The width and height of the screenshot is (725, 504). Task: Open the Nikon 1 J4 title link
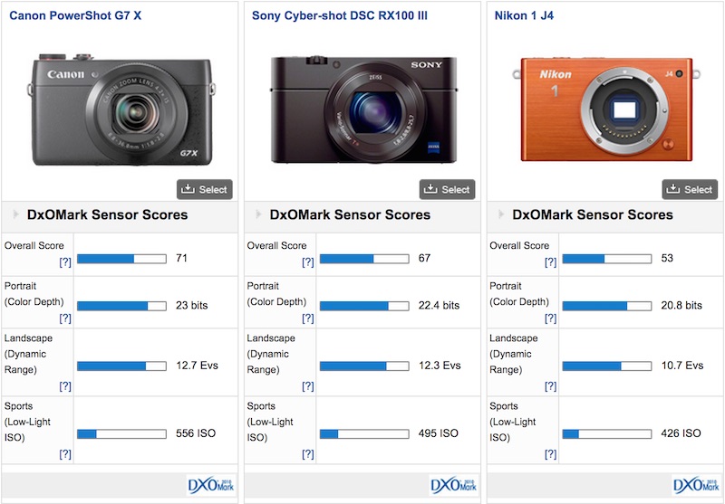tap(524, 15)
